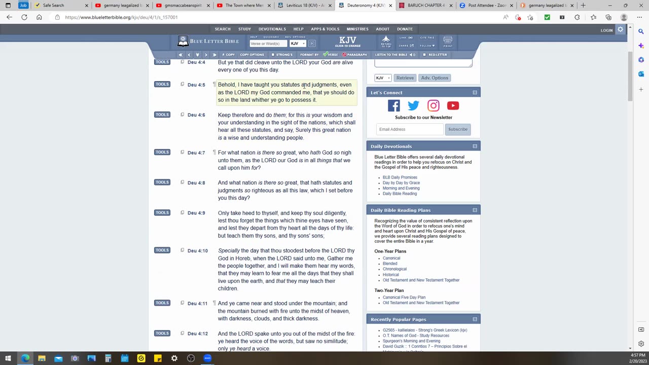Go to the previous book with double-left arrow
649x365 pixels.
pyautogui.click(x=181, y=55)
